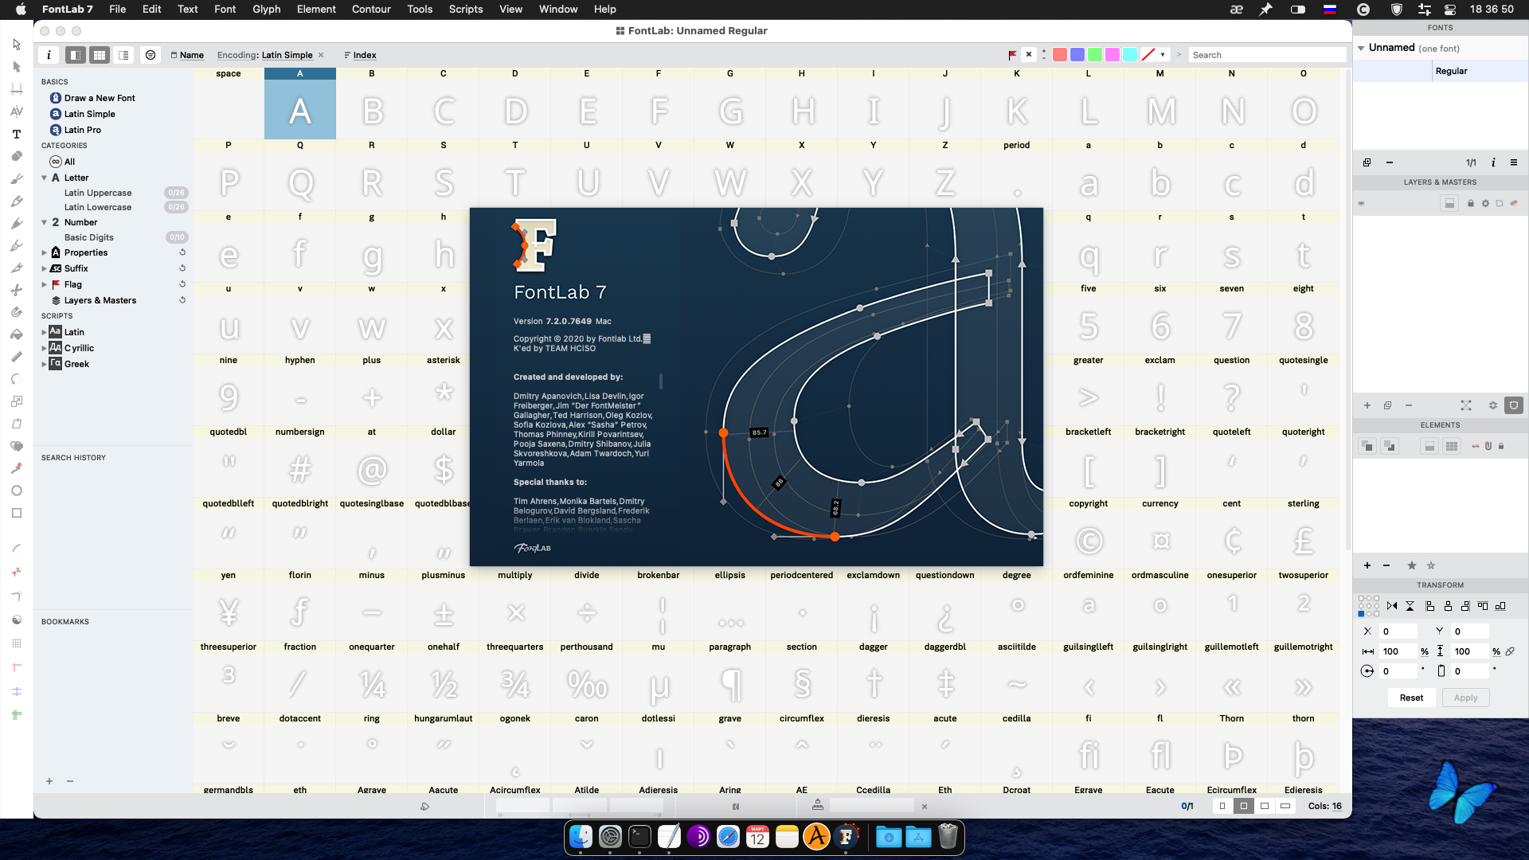The image size is (1529, 860).
Task: Select the Brush tool
Action: pyautogui.click(x=17, y=178)
